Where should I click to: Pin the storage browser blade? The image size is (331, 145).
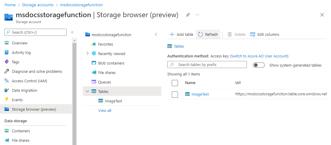188,15
